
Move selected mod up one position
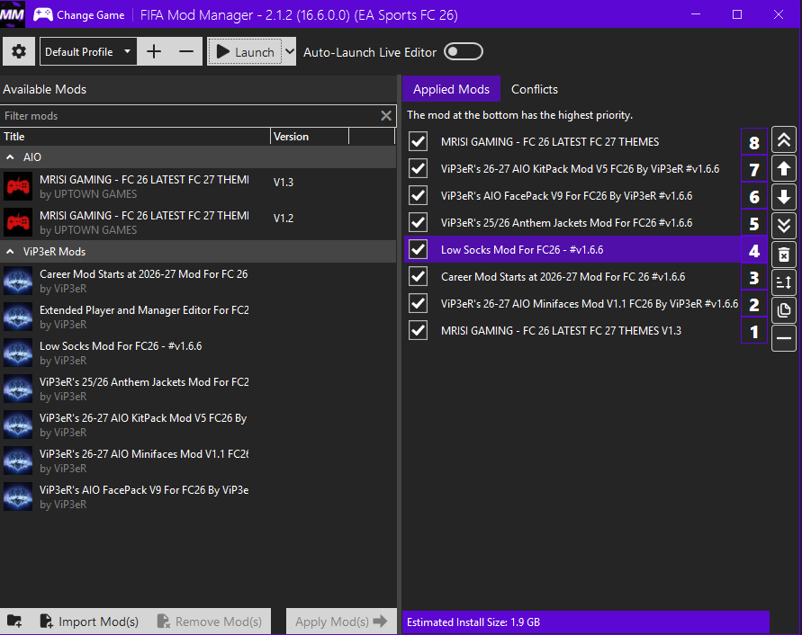point(784,168)
